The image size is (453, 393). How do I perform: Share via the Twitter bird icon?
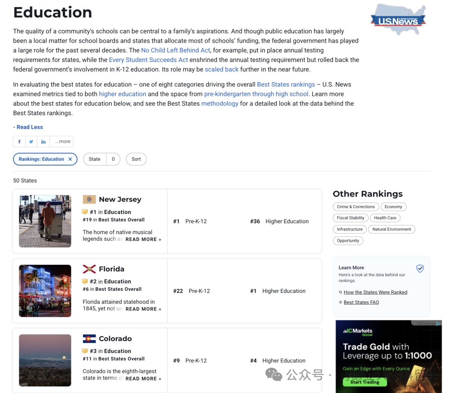31,142
